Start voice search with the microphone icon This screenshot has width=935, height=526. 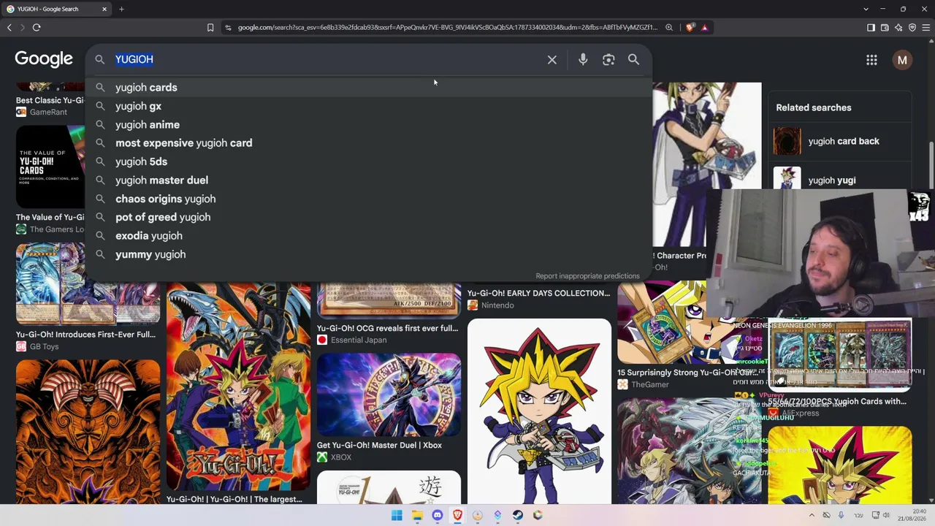(583, 60)
